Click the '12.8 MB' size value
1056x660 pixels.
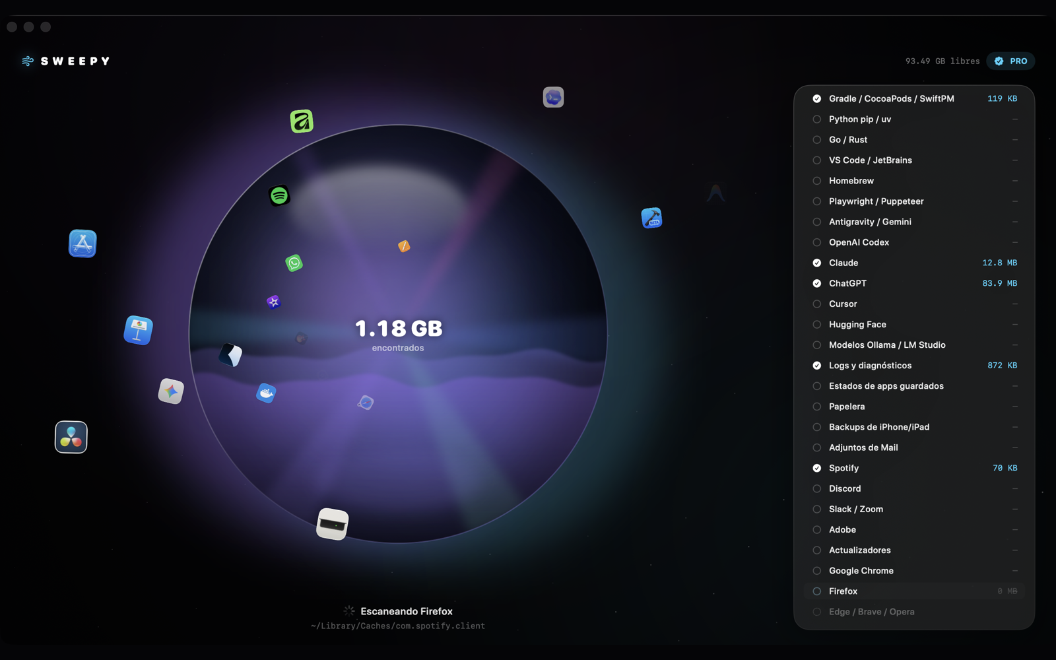[x=999, y=263]
